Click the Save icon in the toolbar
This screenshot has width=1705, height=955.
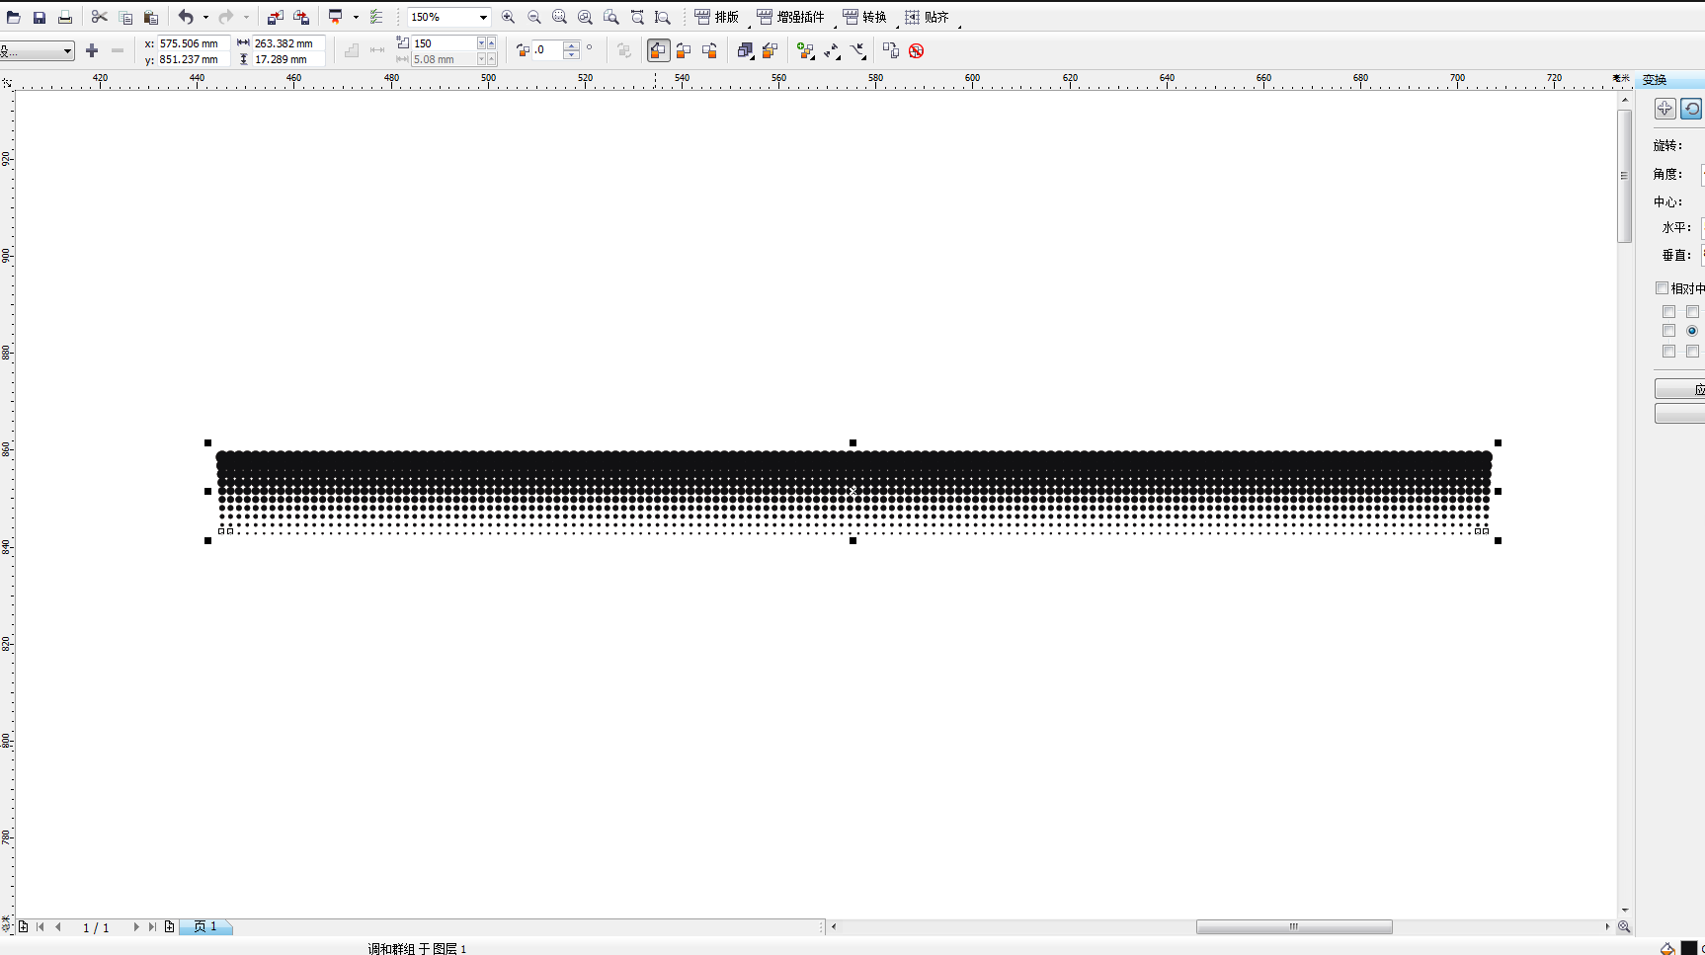40,18
